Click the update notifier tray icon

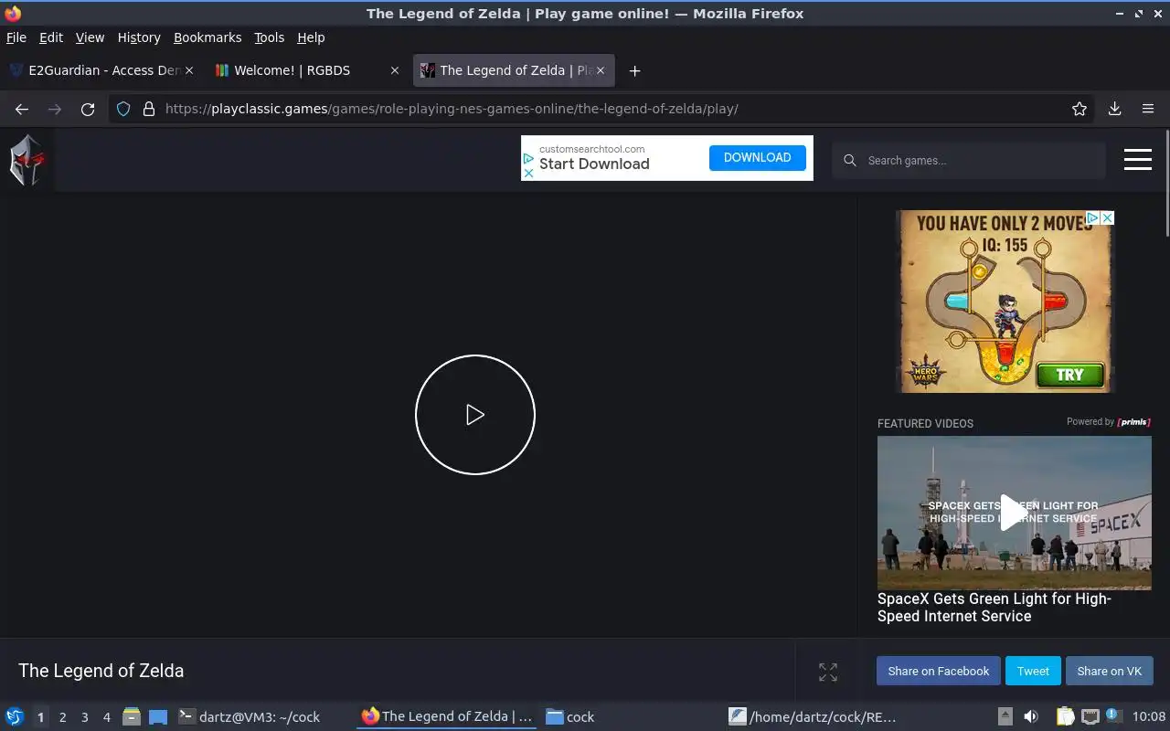(1112, 715)
